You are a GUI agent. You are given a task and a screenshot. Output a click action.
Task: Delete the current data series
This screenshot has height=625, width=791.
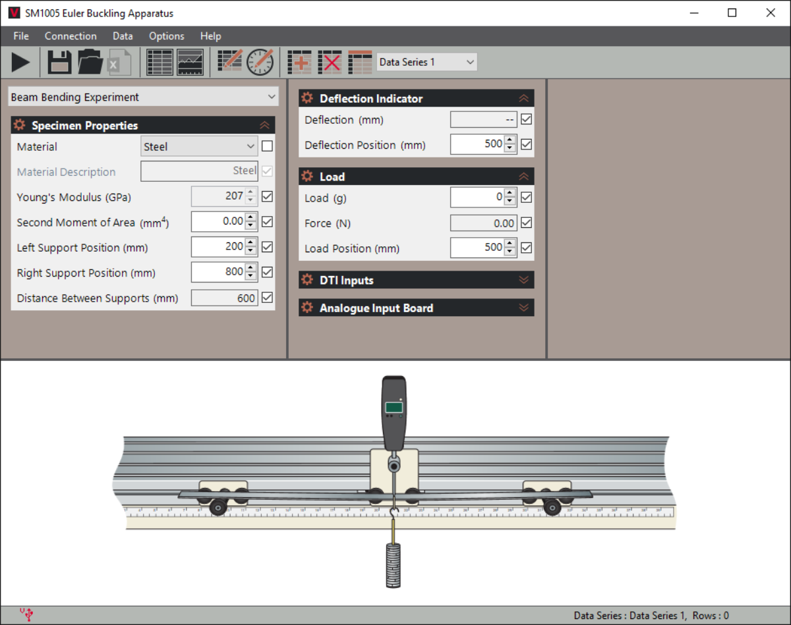point(330,61)
